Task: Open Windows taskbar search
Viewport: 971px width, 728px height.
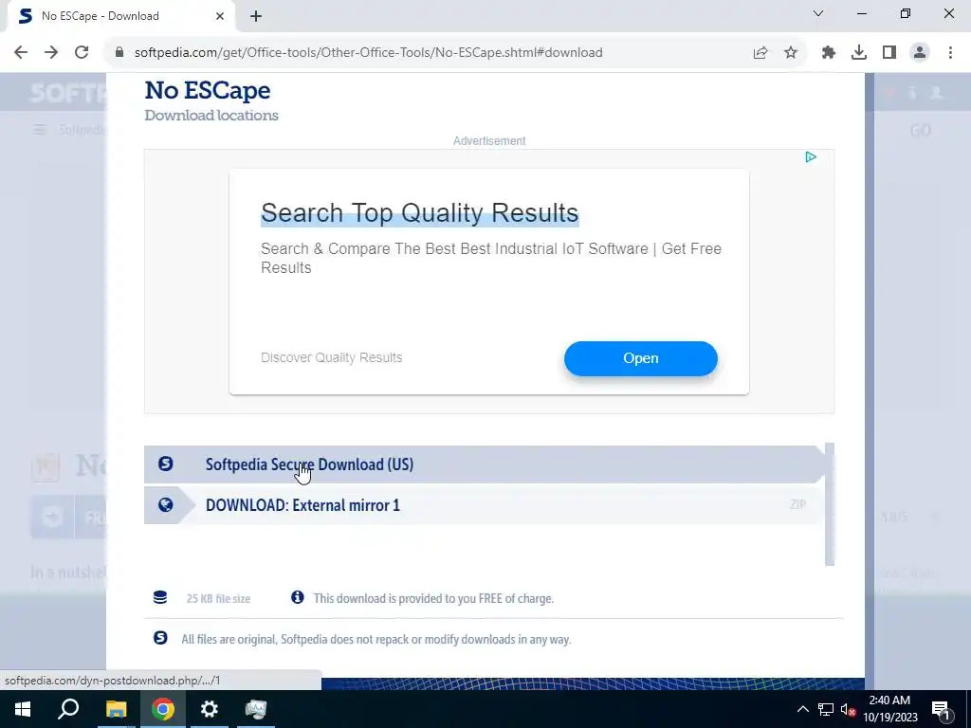Action: (68, 709)
